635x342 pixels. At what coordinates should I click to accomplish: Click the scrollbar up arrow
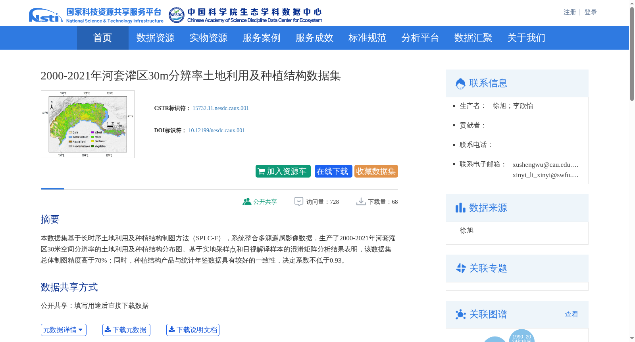tap(632, 4)
